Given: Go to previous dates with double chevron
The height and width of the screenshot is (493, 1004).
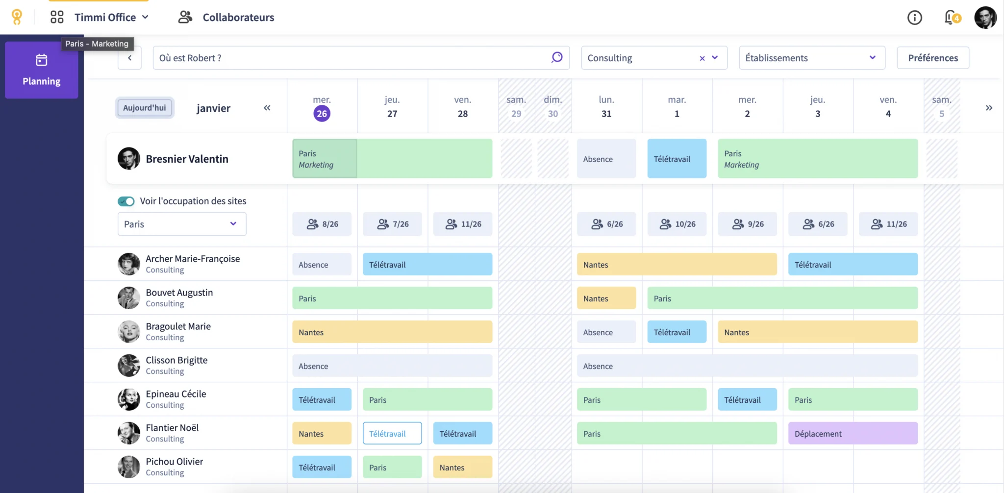Looking at the screenshot, I should 267,108.
